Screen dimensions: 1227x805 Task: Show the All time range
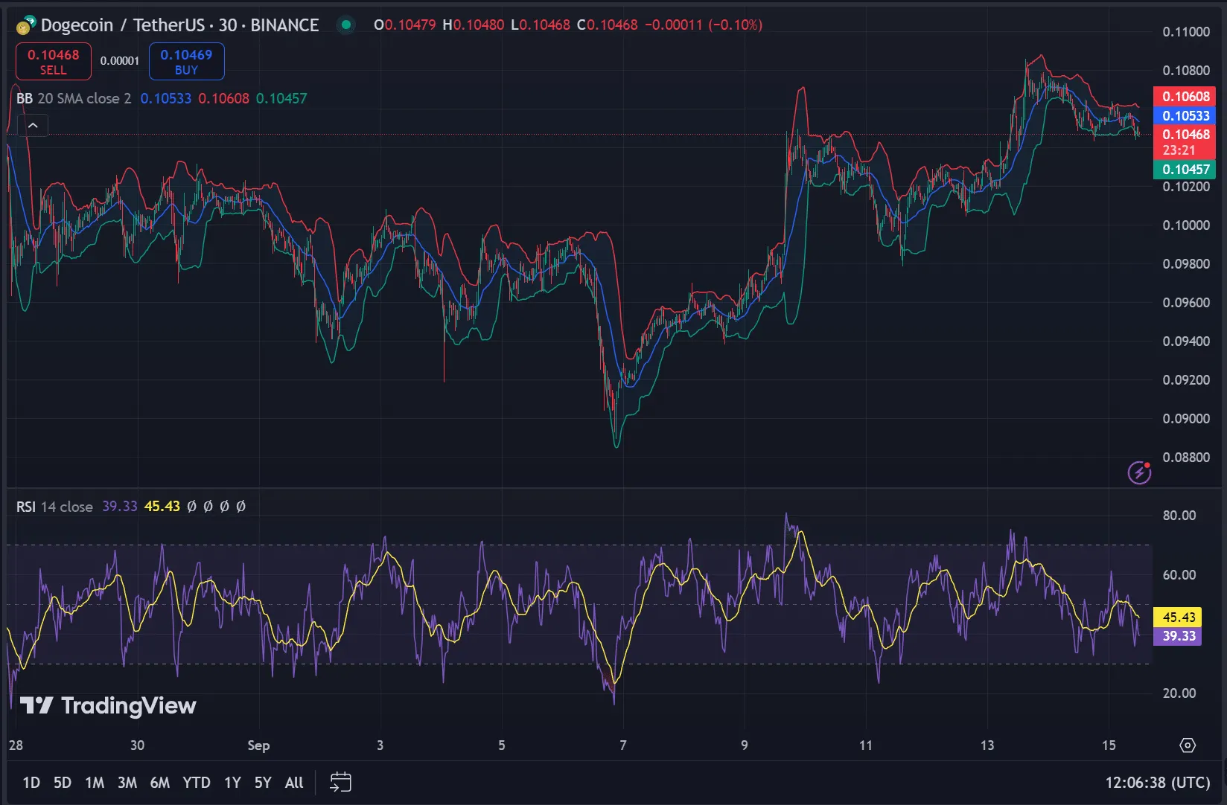coord(294,783)
